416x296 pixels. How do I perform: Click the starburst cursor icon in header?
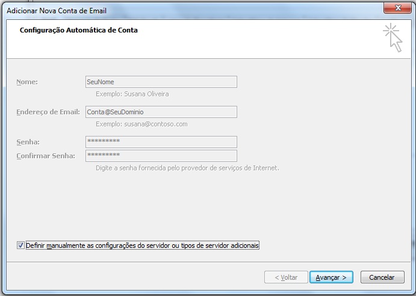pyautogui.click(x=393, y=38)
